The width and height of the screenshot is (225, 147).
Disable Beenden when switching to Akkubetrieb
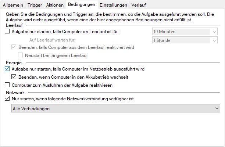[14, 77]
